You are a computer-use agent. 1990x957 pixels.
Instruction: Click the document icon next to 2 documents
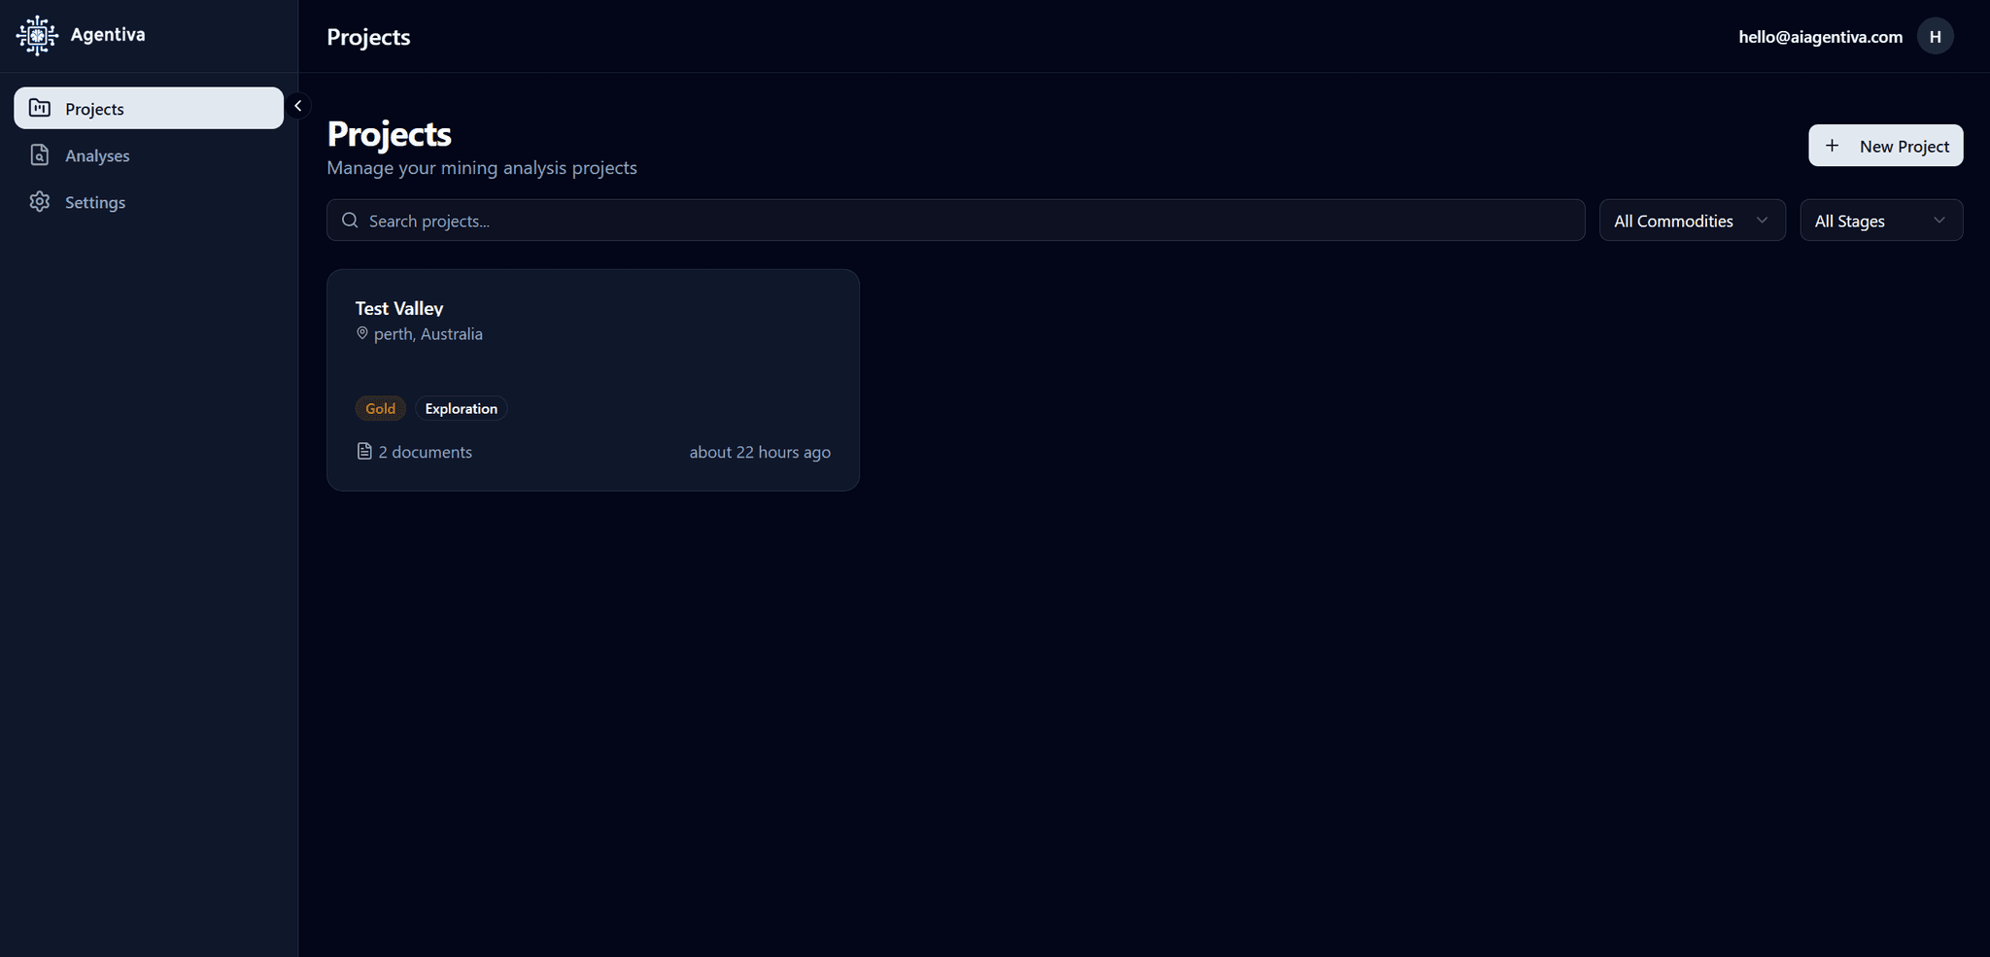(363, 451)
